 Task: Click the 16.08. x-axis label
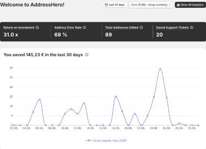pyautogui.click(x=103, y=128)
